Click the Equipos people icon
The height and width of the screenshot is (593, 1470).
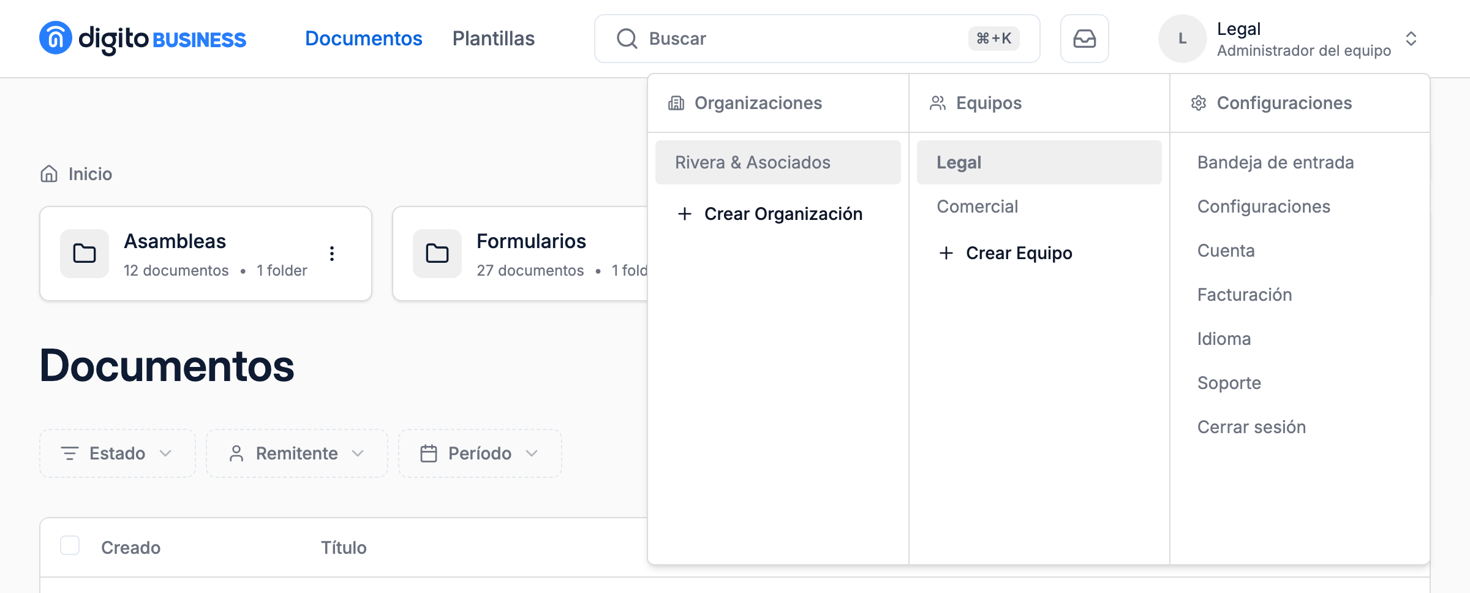coord(938,103)
